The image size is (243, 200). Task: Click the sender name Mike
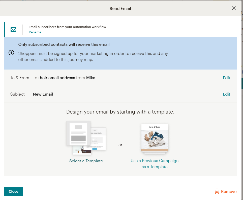(91, 78)
